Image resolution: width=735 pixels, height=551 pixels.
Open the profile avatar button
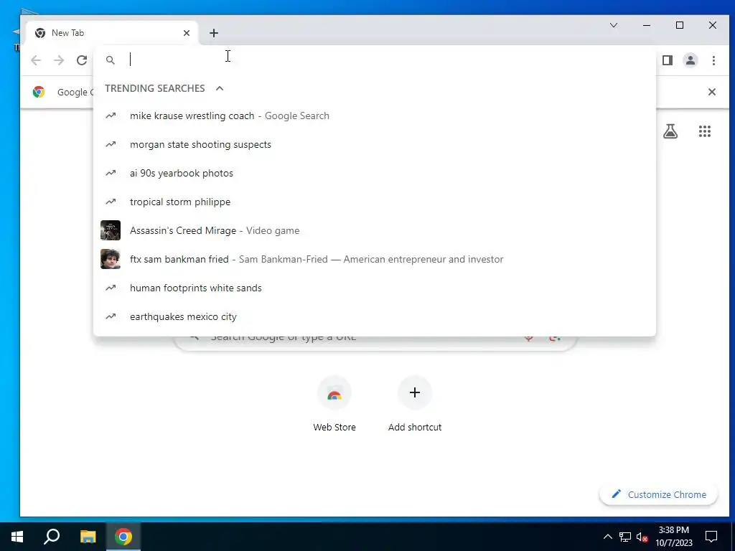click(x=690, y=60)
